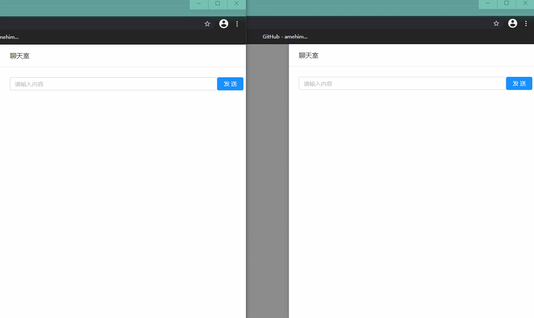Open the truncated amehim bookmark in left window

click(x=9, y=37)
